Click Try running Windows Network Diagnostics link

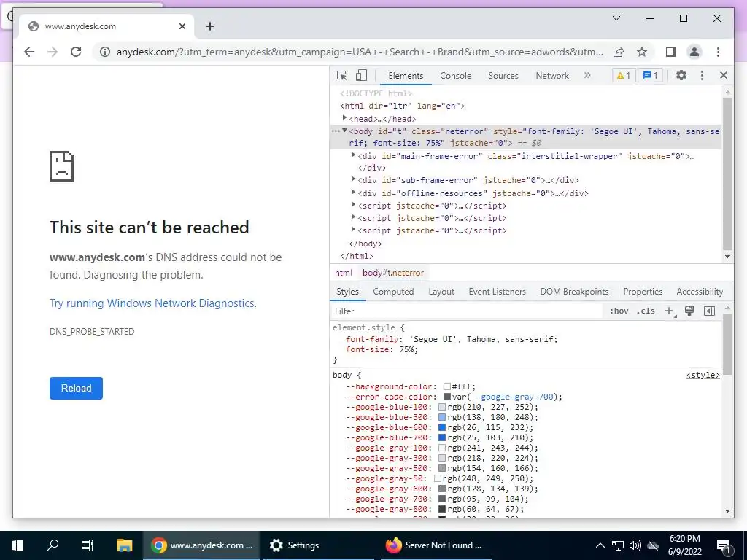coord(153,303)
